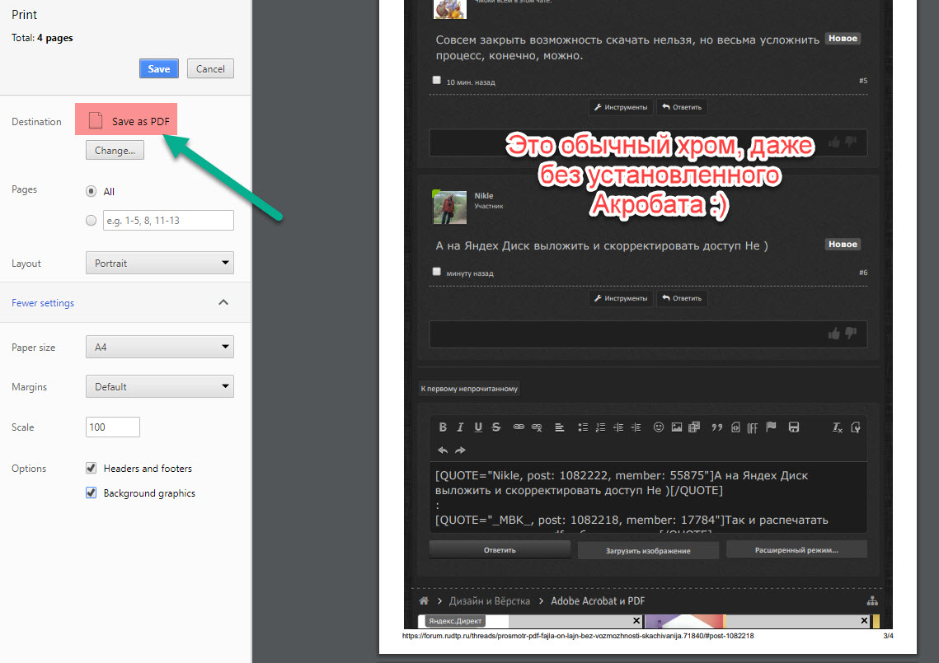Screen dimensions: 939x663
Task: Like post #5 with thumbs up
Action: [x=834, y=142]
